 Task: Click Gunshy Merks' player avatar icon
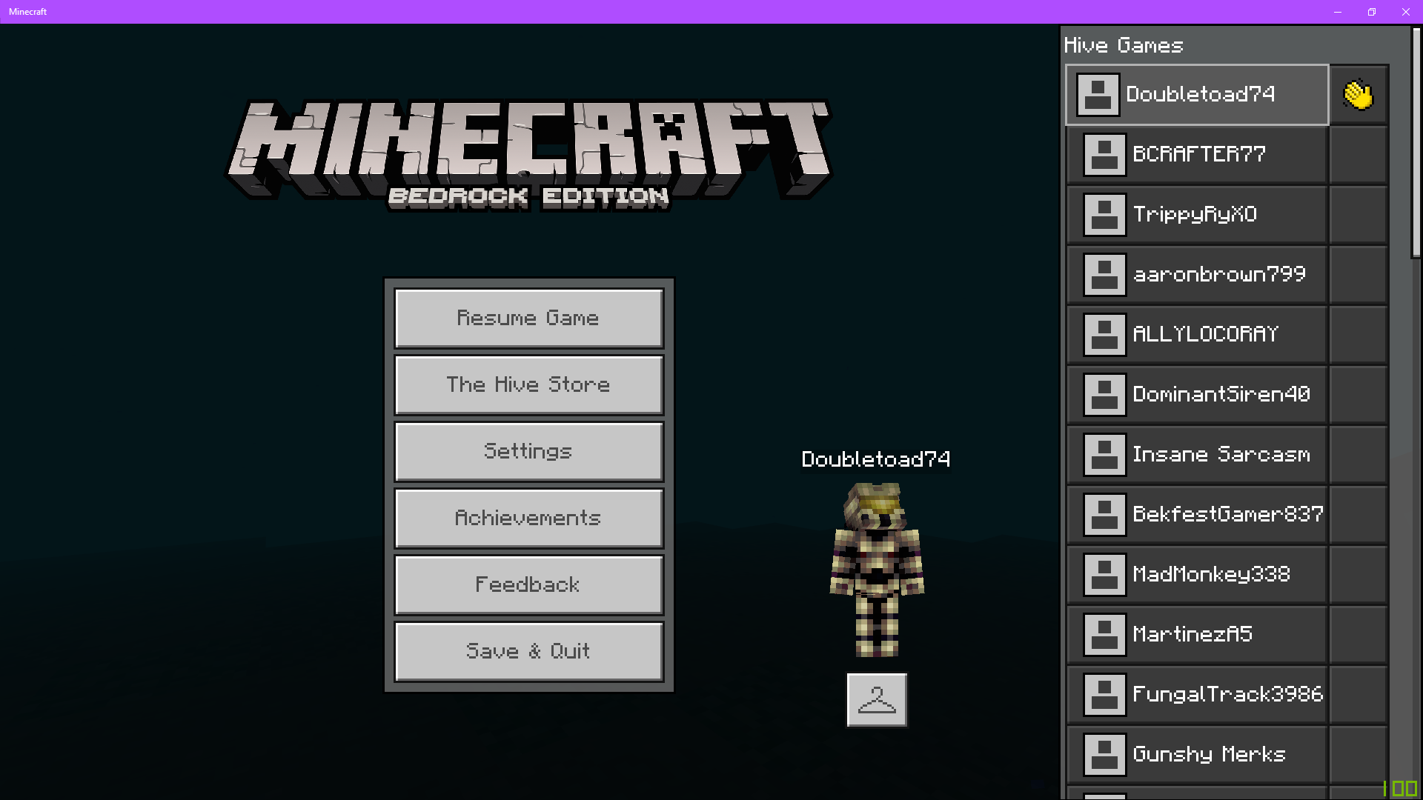(1104, 755)
